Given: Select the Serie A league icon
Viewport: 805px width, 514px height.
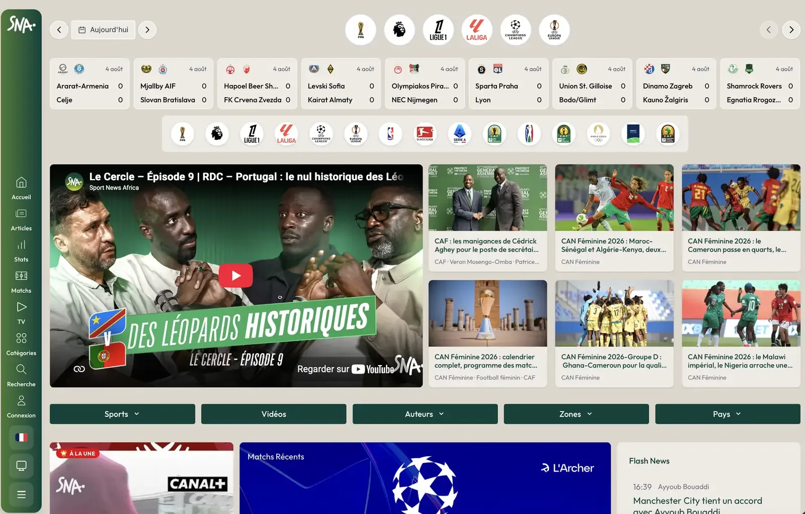Looking at the screenshot, I should point(460,134).
